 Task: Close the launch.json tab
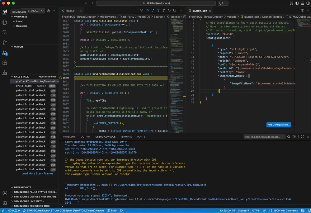click(210, 11)
